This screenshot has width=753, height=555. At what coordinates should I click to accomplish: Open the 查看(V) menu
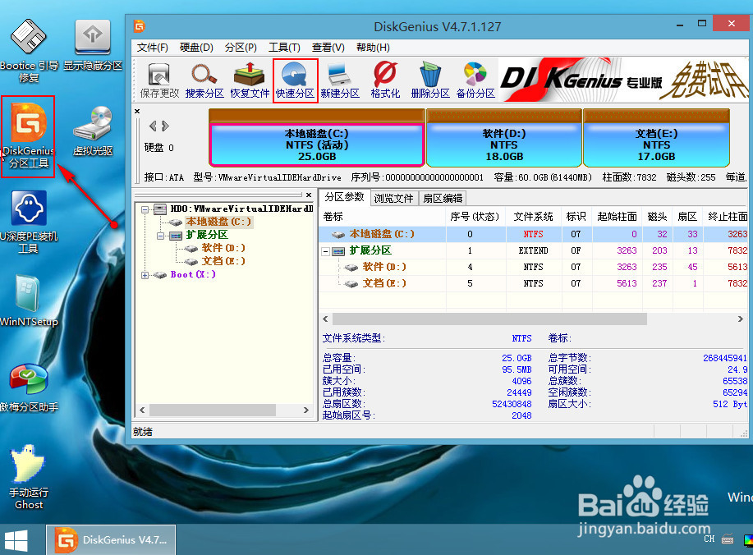[328, 48]
